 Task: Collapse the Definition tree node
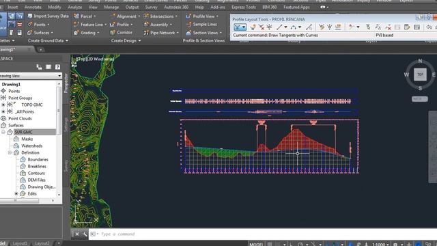[x=10, y=152]
